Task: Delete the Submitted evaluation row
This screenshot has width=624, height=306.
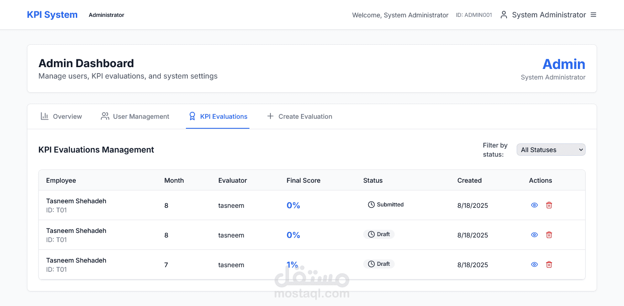Action: pos(549,205)
